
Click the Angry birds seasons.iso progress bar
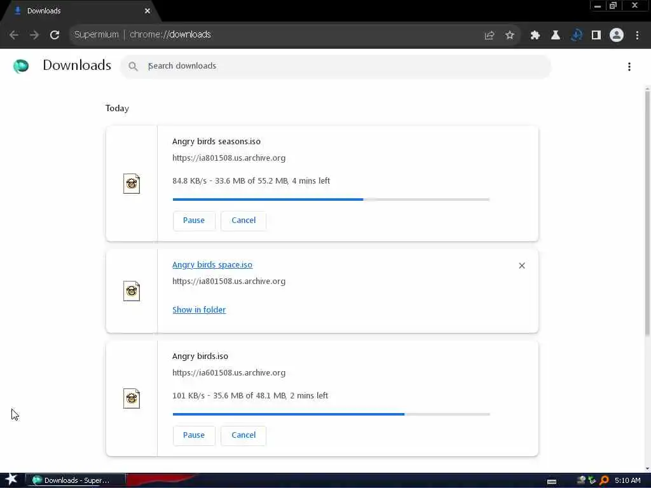[331, 200]
